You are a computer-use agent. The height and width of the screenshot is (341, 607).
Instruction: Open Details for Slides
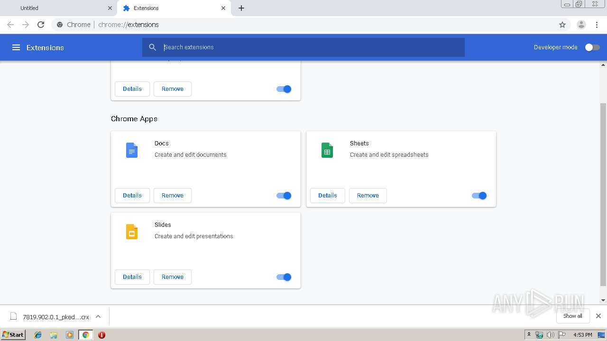132,277
